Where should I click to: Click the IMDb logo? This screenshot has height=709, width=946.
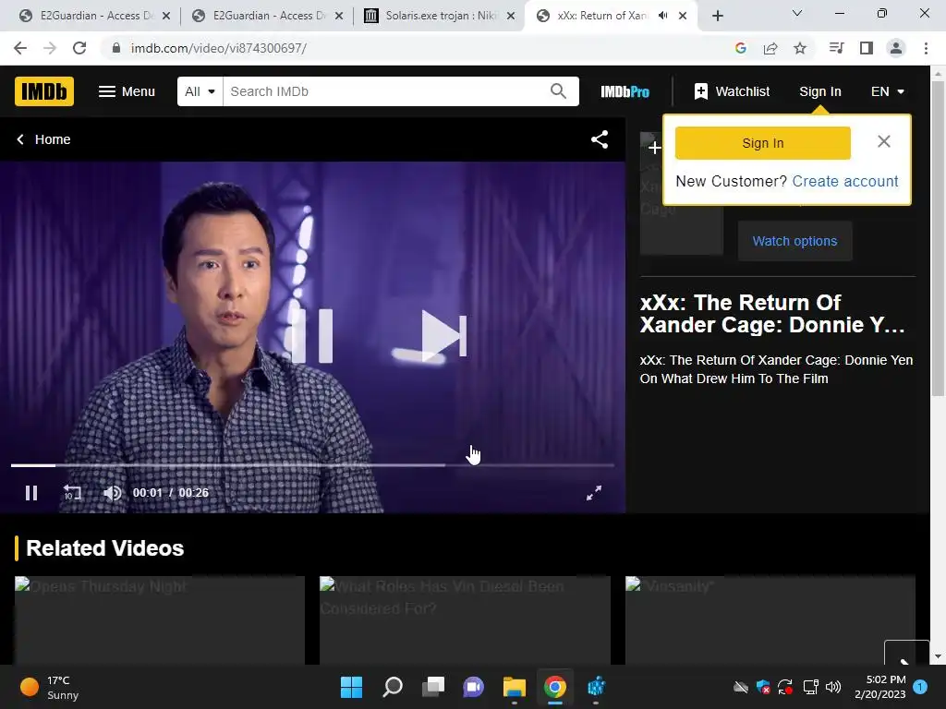[x=44, y=91]
